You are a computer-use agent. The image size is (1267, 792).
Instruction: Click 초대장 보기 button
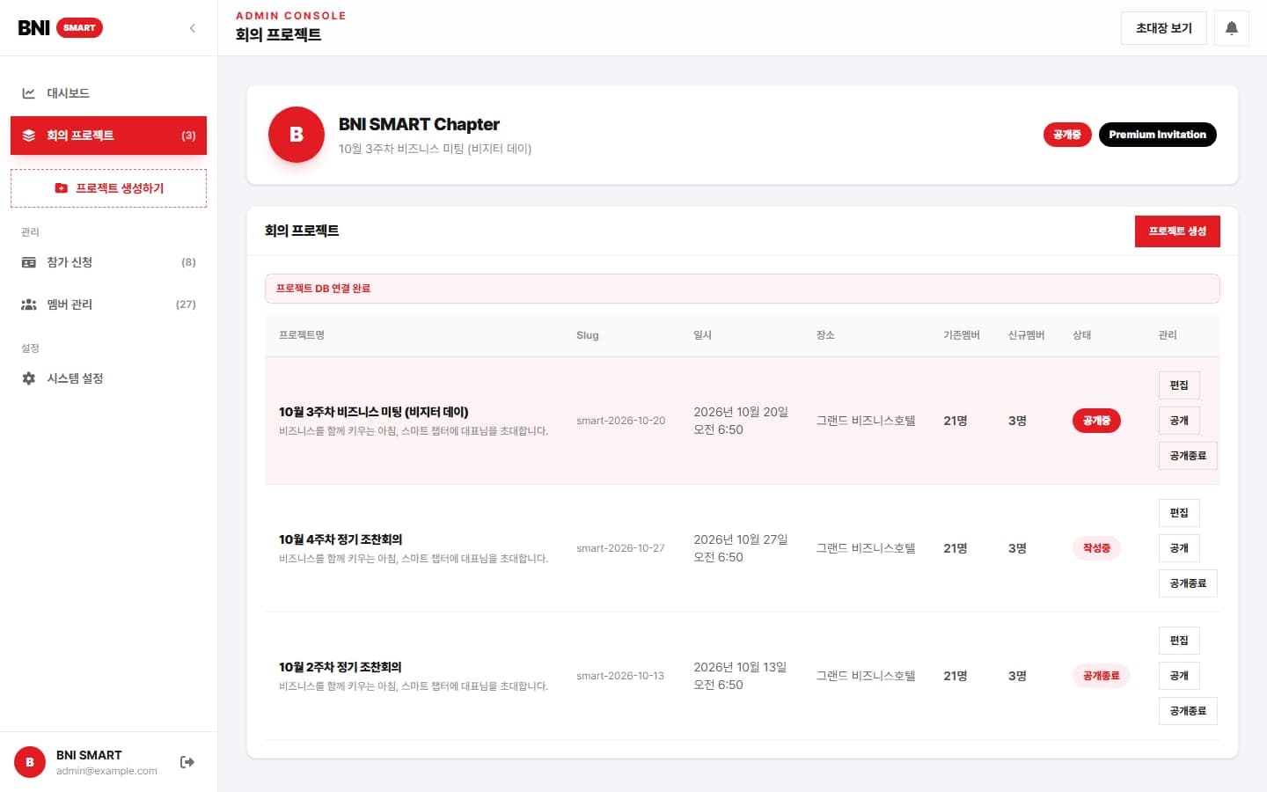[x=1164, y=28]
